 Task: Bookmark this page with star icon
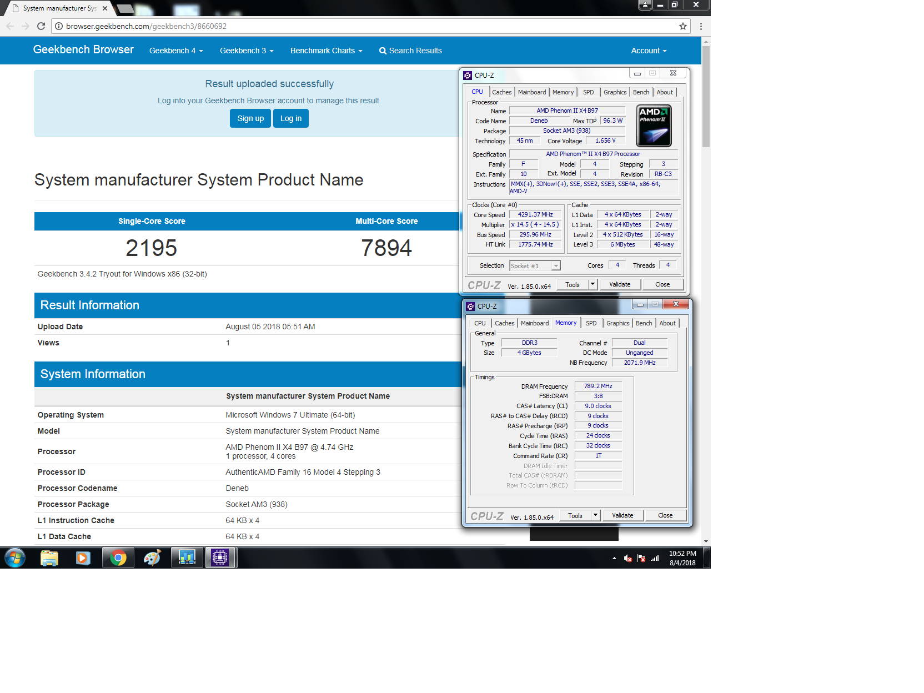coord(683,26)
